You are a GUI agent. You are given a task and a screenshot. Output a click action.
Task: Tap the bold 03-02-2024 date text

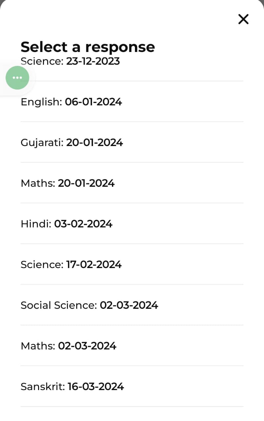click(83, 224)
